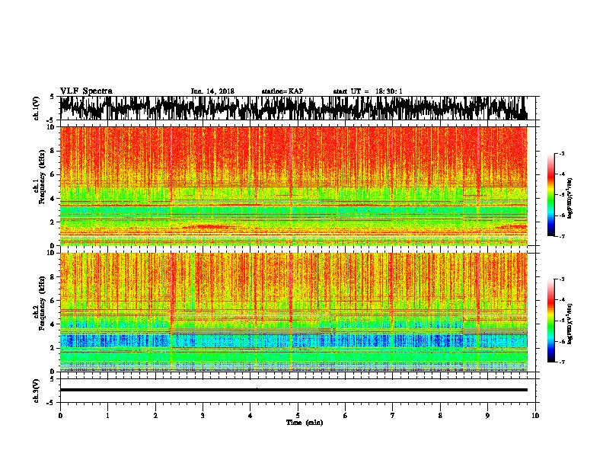Click time axis tick label '5'
Viewport: 603px width, 466px height.
click(298, 416)
